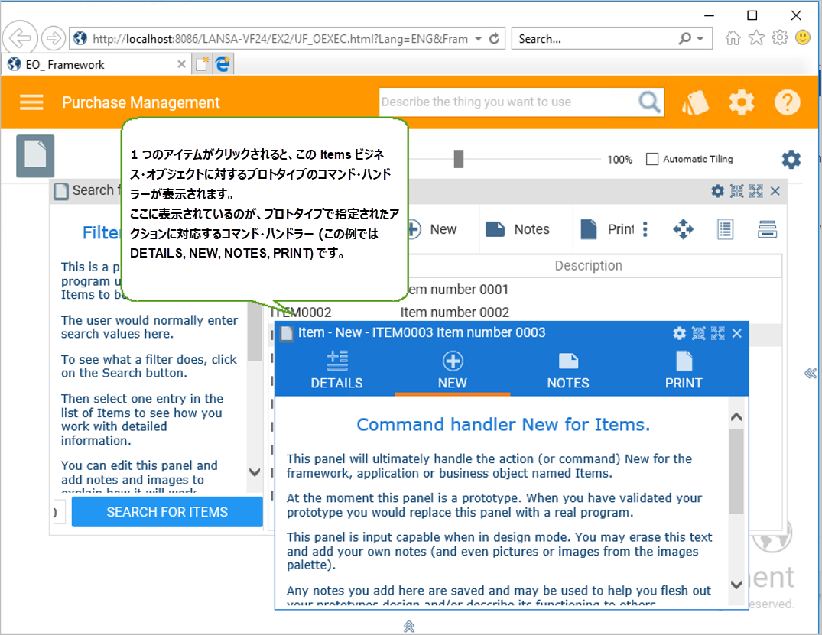The image size is (822, 635).
Task: Open the address bar dropdown arrow
Action: (478, 39)
